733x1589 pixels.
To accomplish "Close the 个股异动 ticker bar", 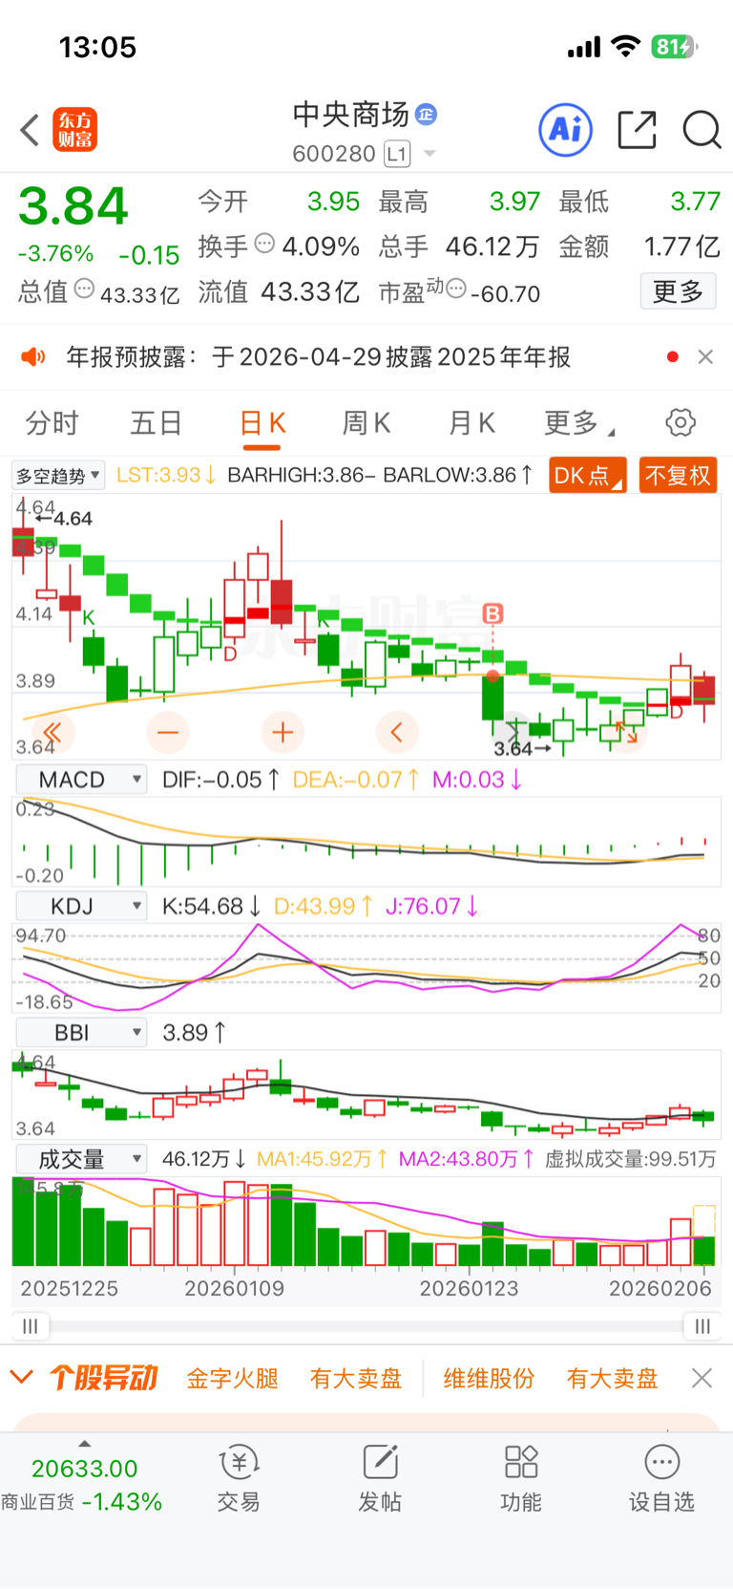I will [702, 1378].
